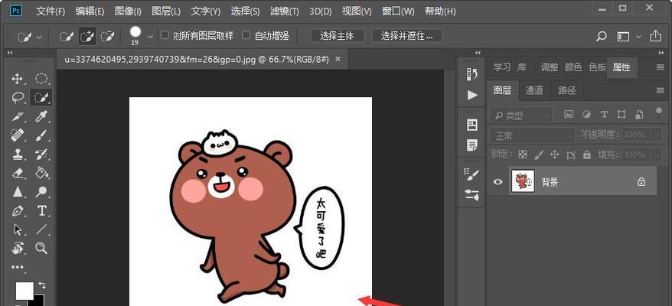Screen dimensions: 672x306
Task: Enable Sample All Layers checkbox
Action: click(164, 35)
